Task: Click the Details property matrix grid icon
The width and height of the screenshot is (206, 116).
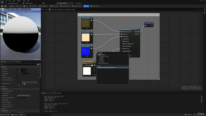Action: (38, 64)
